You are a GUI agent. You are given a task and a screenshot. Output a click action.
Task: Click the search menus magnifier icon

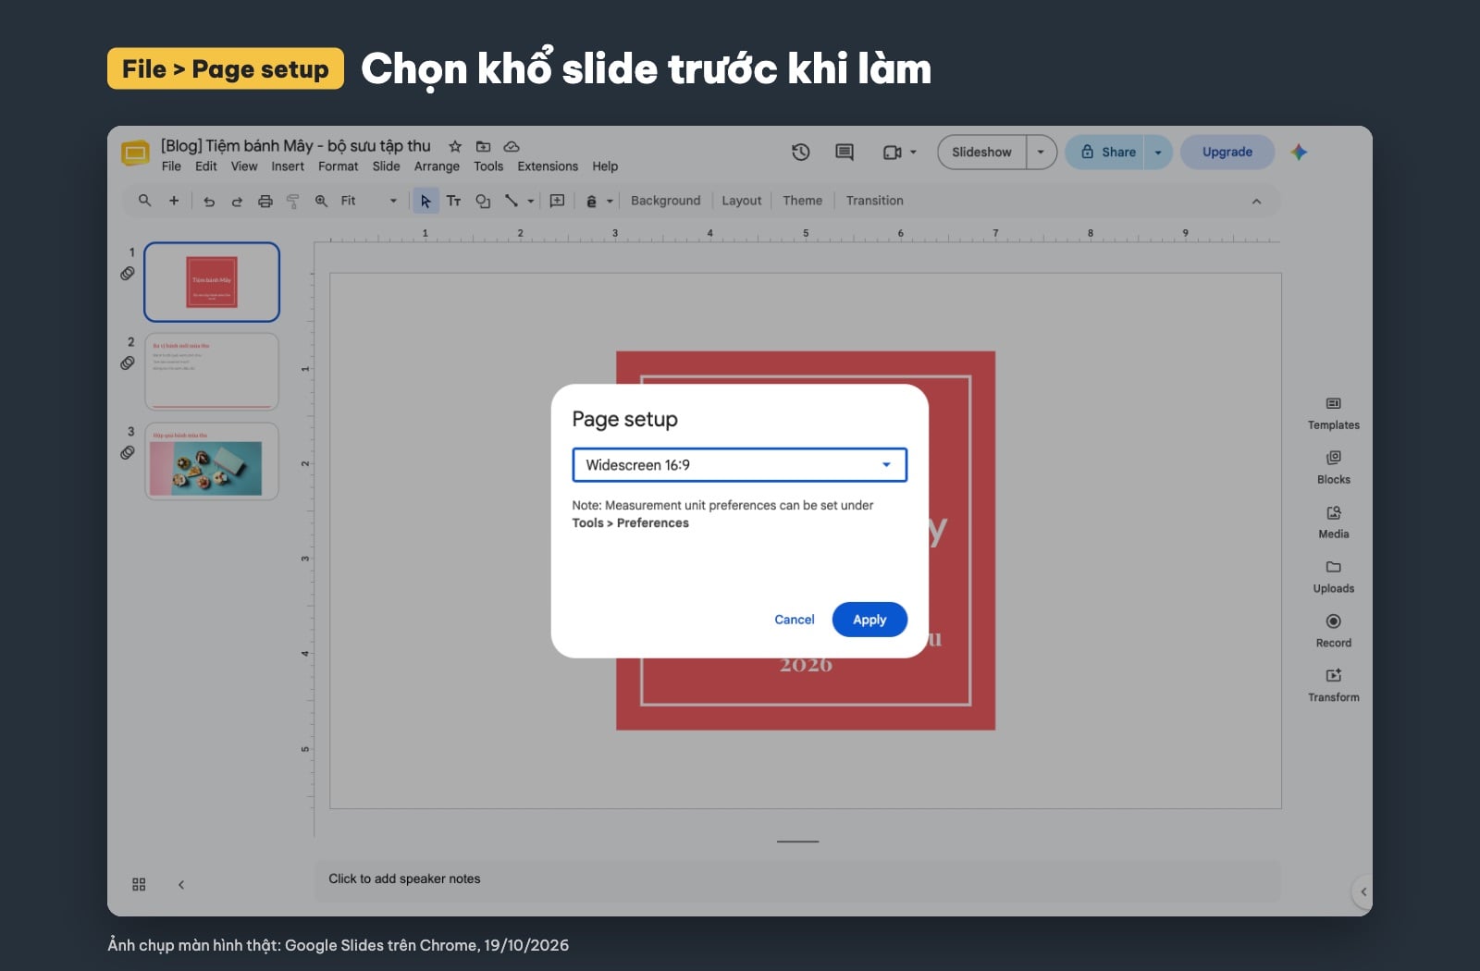click(144, 200)
